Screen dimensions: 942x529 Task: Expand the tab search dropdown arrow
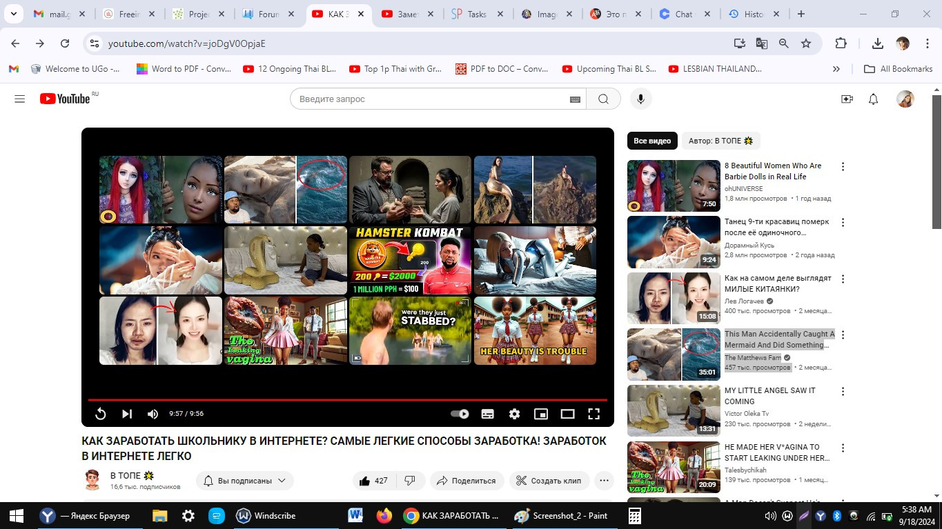point(15,14)
